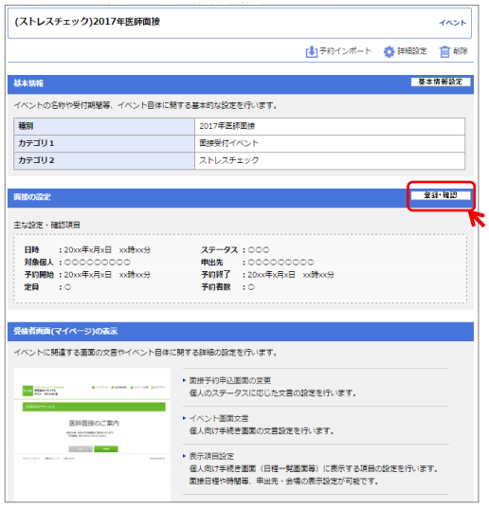Click the 日時 field value
This screenshot has height=510, width=489.
[x=107, y=250]
